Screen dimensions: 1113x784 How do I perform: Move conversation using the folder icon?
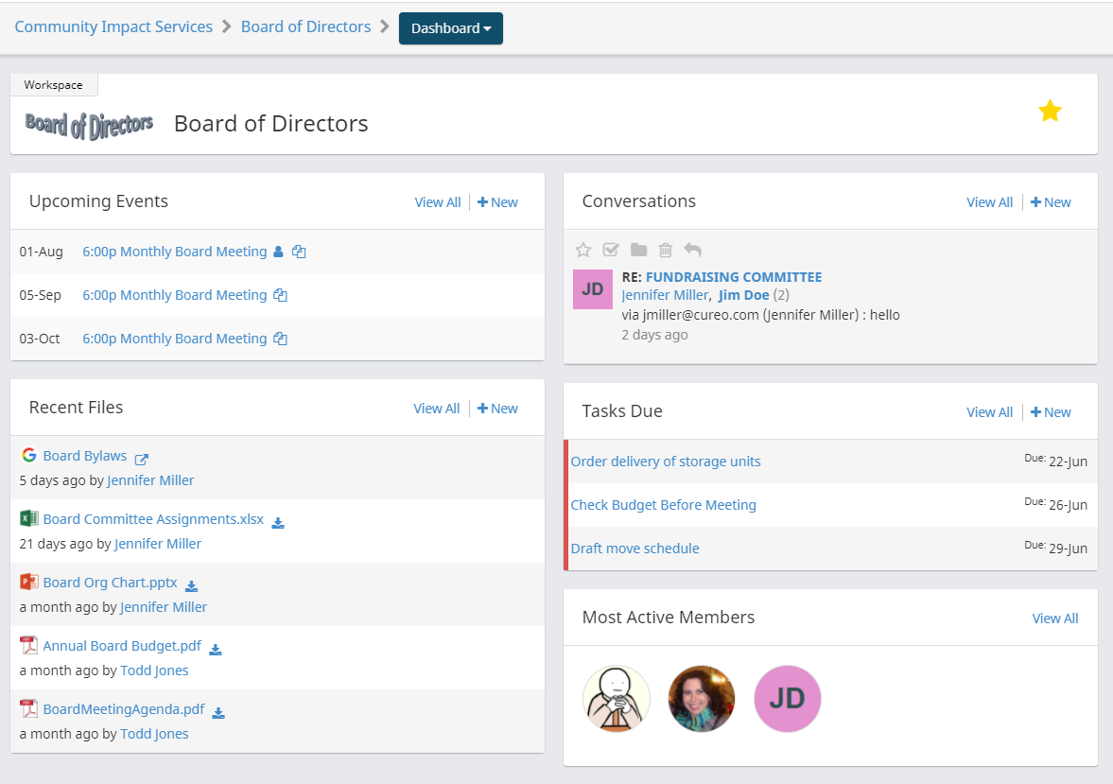pos(639,251)
